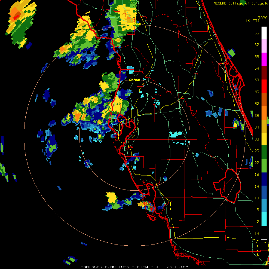This screenshot has height=269, width=269.
Task: Select the dark red legend swatch
Action: pyautogui.click(x=264, y=73)
